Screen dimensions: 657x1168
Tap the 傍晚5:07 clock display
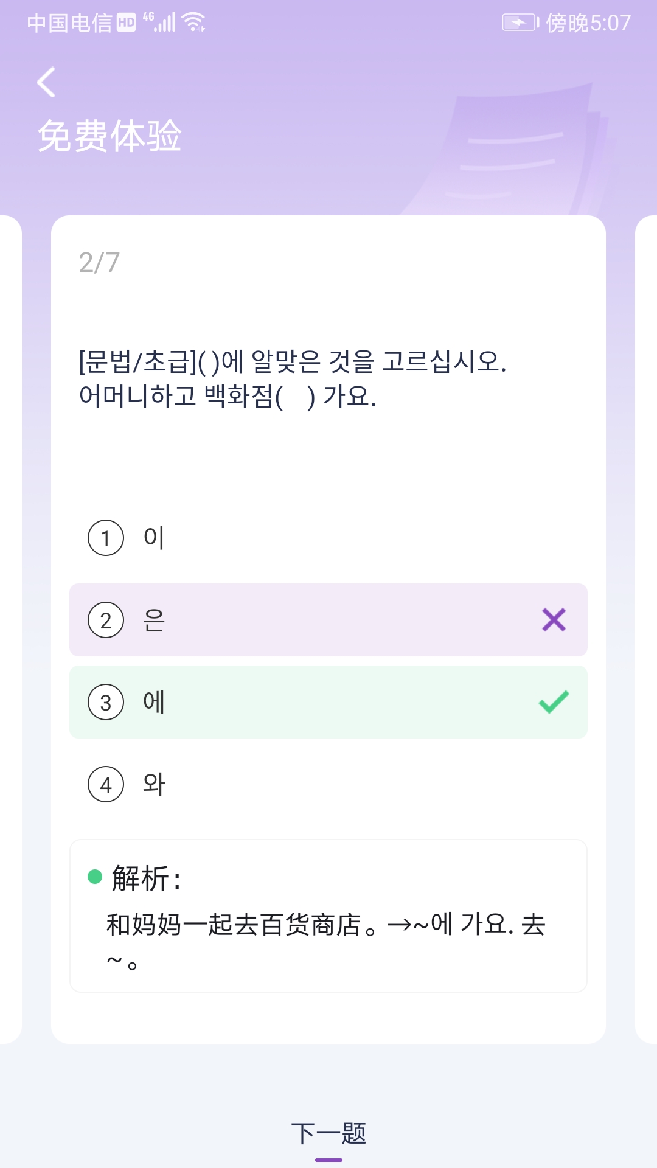coord(588,23)
